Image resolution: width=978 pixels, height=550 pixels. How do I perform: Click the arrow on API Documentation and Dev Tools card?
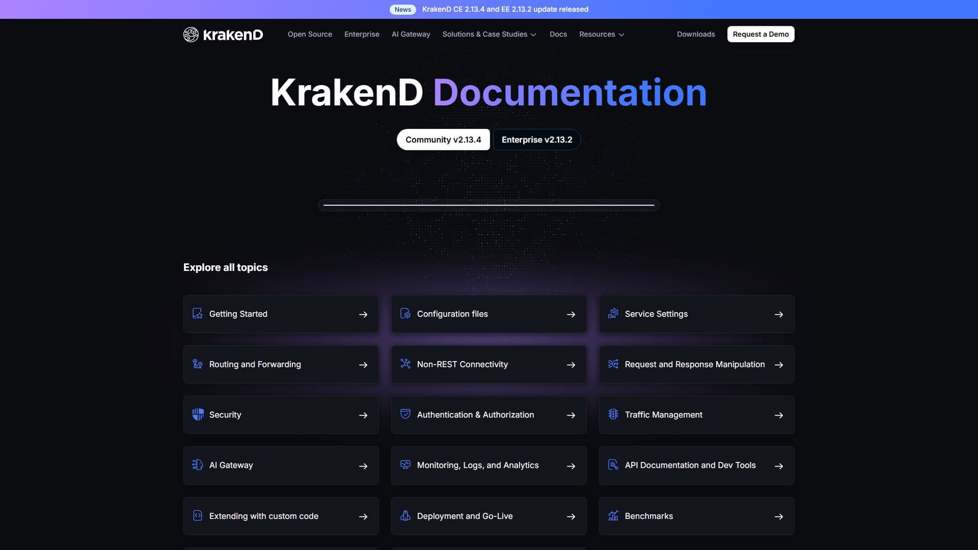pos(779,466)
